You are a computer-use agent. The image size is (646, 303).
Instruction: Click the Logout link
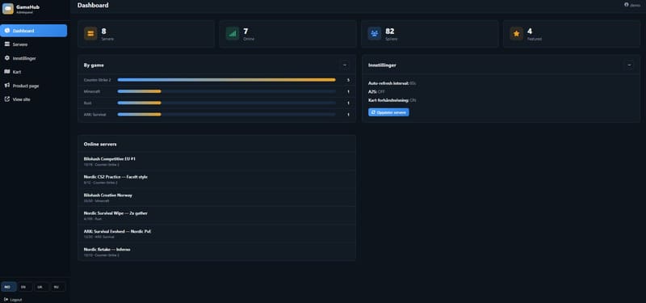tap(13, 300)
